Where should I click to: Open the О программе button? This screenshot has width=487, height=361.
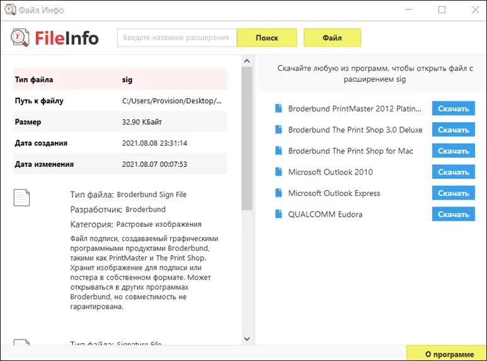click(x=446, y=354)
